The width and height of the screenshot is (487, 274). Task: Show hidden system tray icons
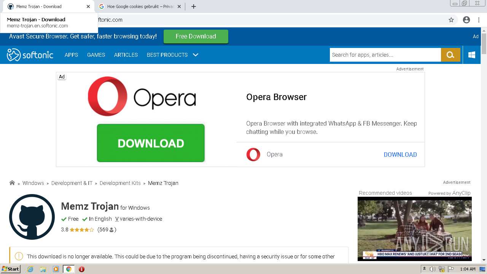(424, 269)
